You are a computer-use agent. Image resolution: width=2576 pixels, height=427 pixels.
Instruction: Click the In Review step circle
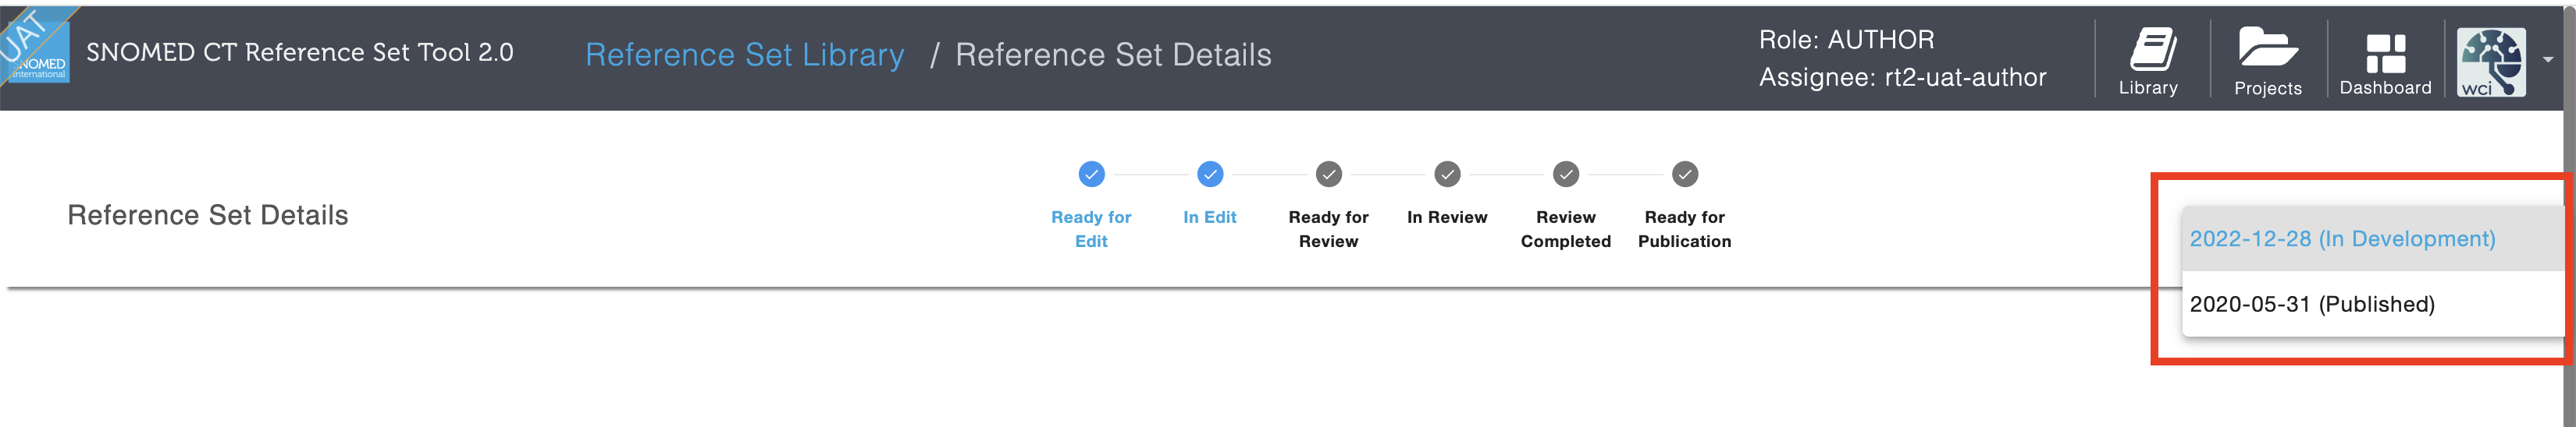[x=1447, y=175]
